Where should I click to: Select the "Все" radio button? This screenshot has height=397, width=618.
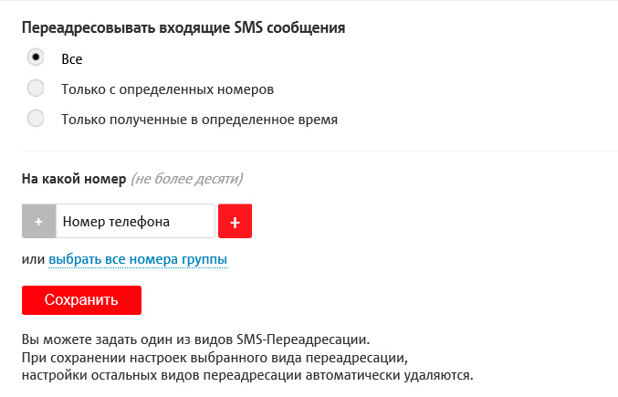[36, 57]
